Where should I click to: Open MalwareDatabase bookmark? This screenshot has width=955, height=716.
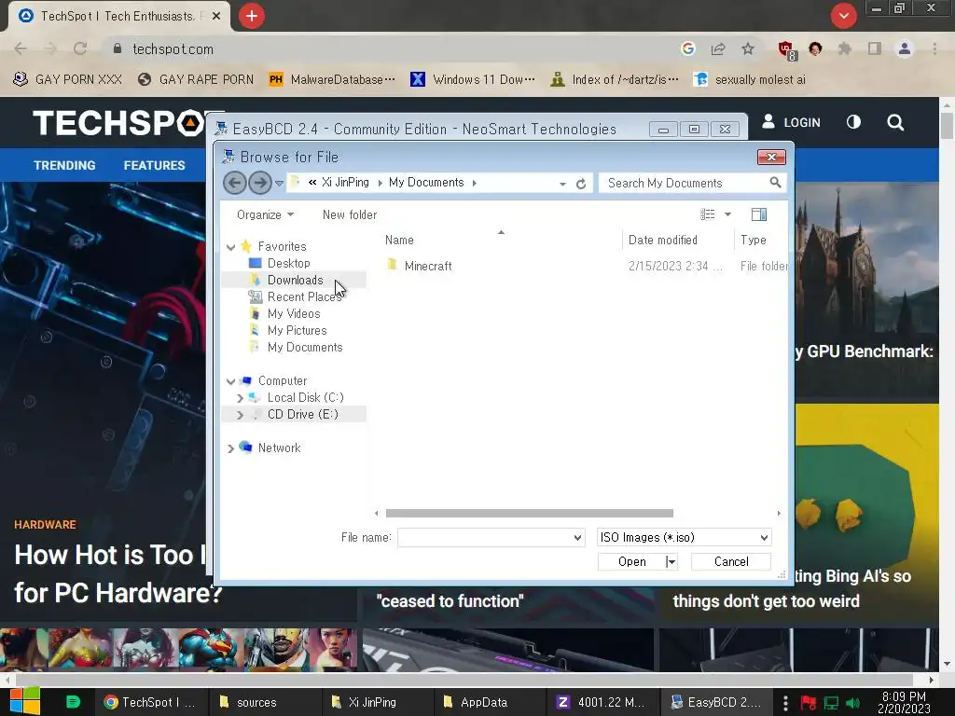tap(333, 80)
